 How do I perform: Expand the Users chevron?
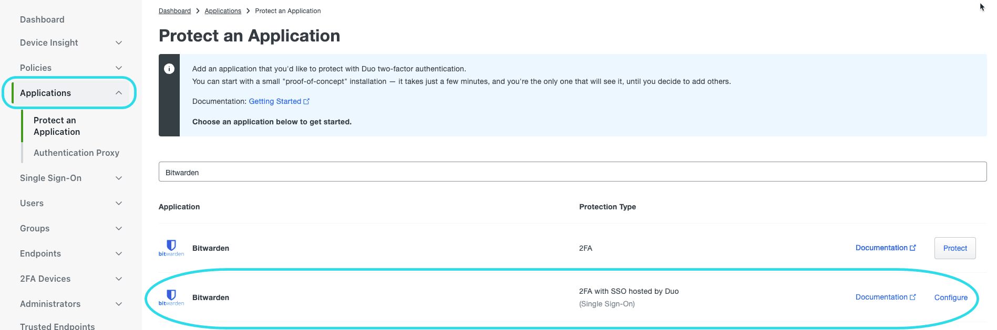click(119, 203)
